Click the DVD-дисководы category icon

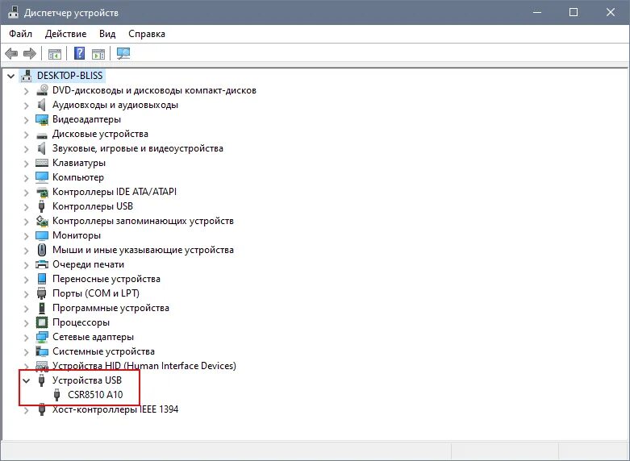click(42, 90)
